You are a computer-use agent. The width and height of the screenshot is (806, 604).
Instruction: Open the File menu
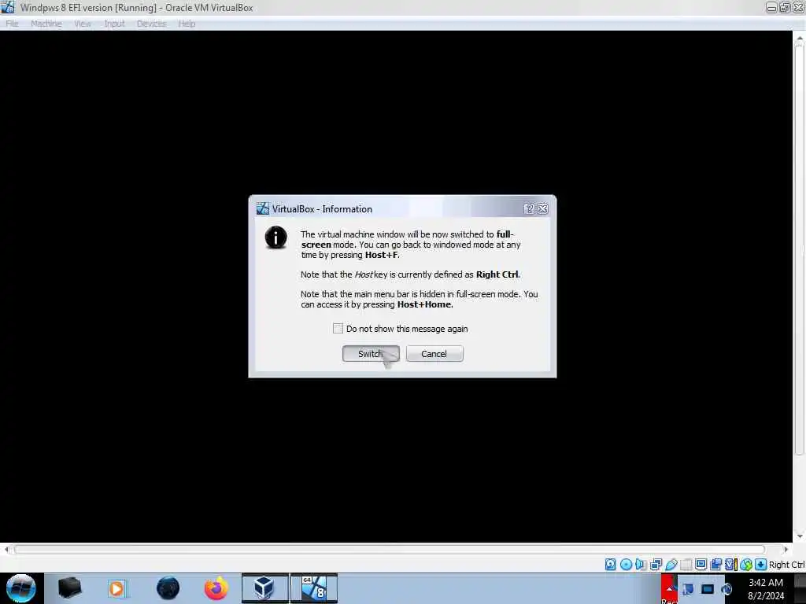coord(13,24)
